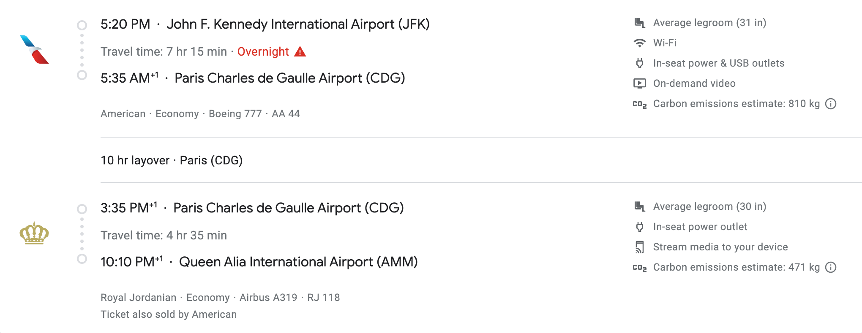
Task: Open the 810 kg emissions info tooltip
Action: pyautogui.click(x=831, y=103)
